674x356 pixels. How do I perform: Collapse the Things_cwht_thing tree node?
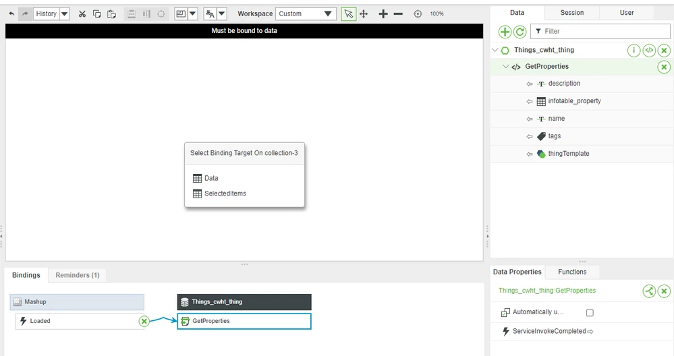[x=495, y=50]
